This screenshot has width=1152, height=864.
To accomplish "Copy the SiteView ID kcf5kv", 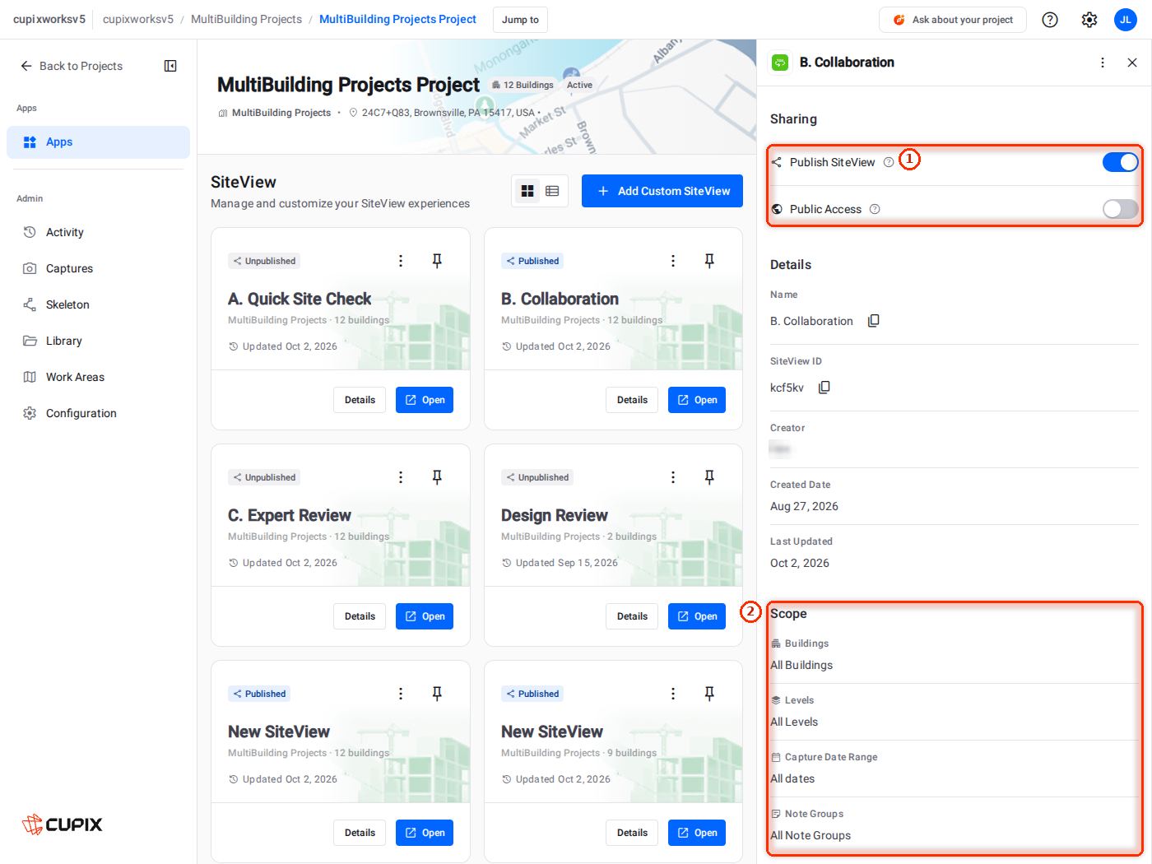I will coord(825,388).
